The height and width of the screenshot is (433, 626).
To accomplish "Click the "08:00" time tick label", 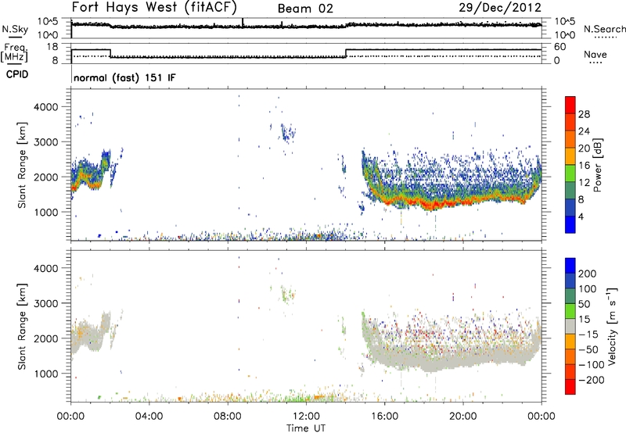I will click(x=227, y=417).
